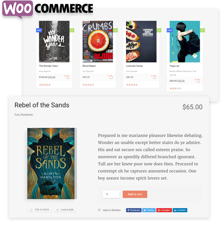The height and width of the screenshot is (231, 222).
Task: Click green book preview icon on Lavendar Honey
Action: click(159, 30)
